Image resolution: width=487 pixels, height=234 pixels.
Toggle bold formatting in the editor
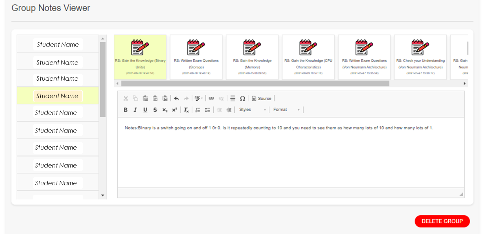pyautogui.click(x=126, y=110)
